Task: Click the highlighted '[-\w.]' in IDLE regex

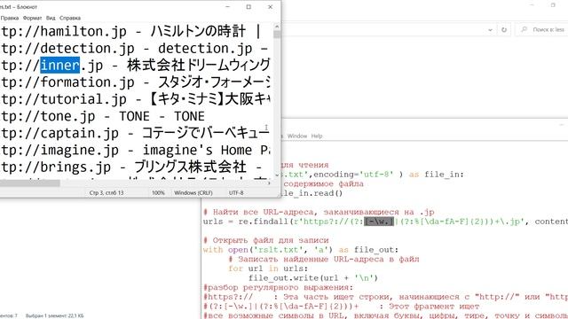Action: click(379, 222)
